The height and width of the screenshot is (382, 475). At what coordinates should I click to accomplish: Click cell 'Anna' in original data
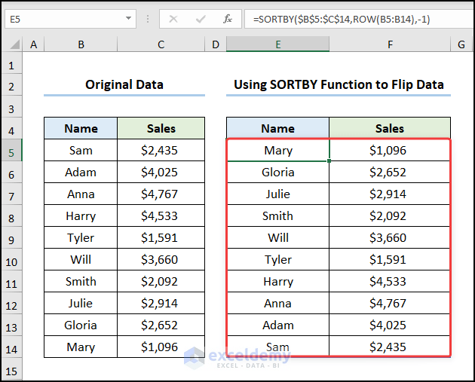tap(81, 194)
